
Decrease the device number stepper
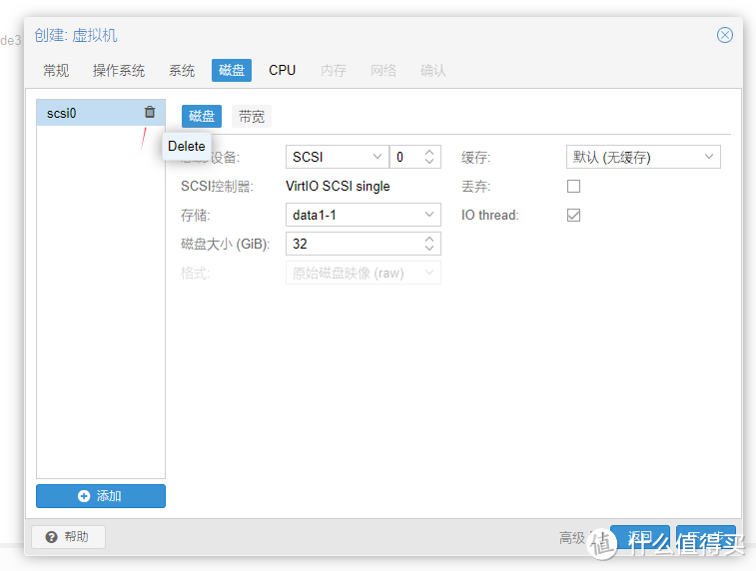coord(429,162)
